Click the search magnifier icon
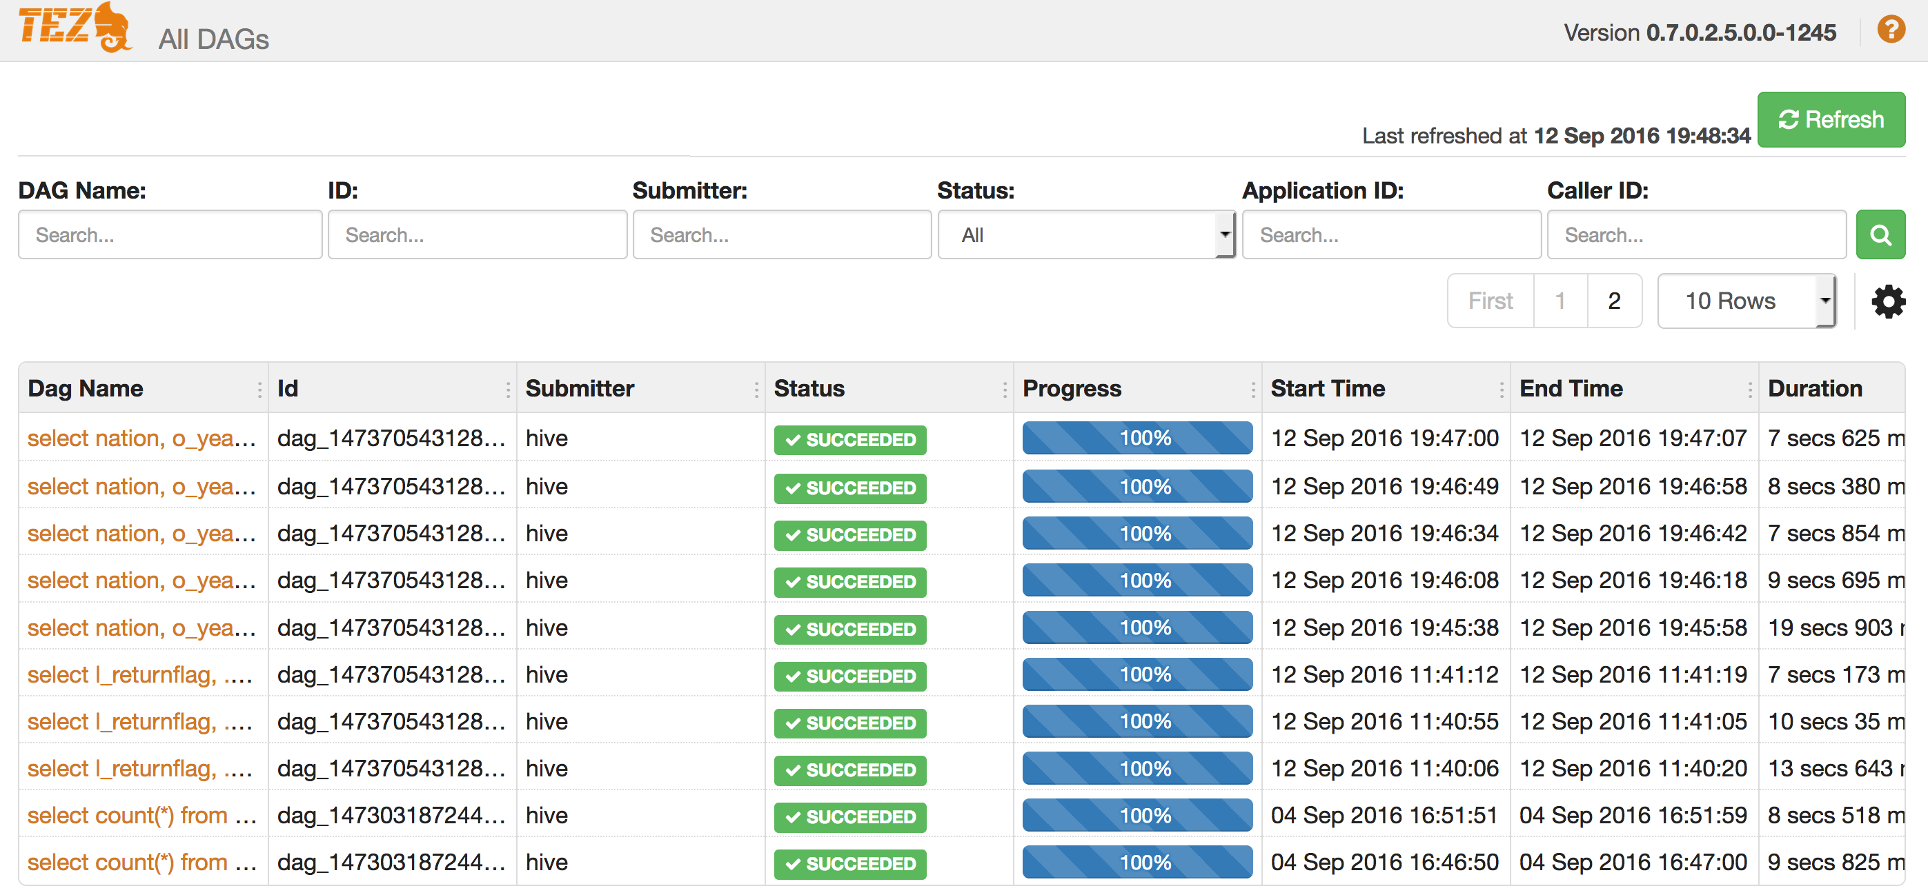 click(x=1881, y=234)
